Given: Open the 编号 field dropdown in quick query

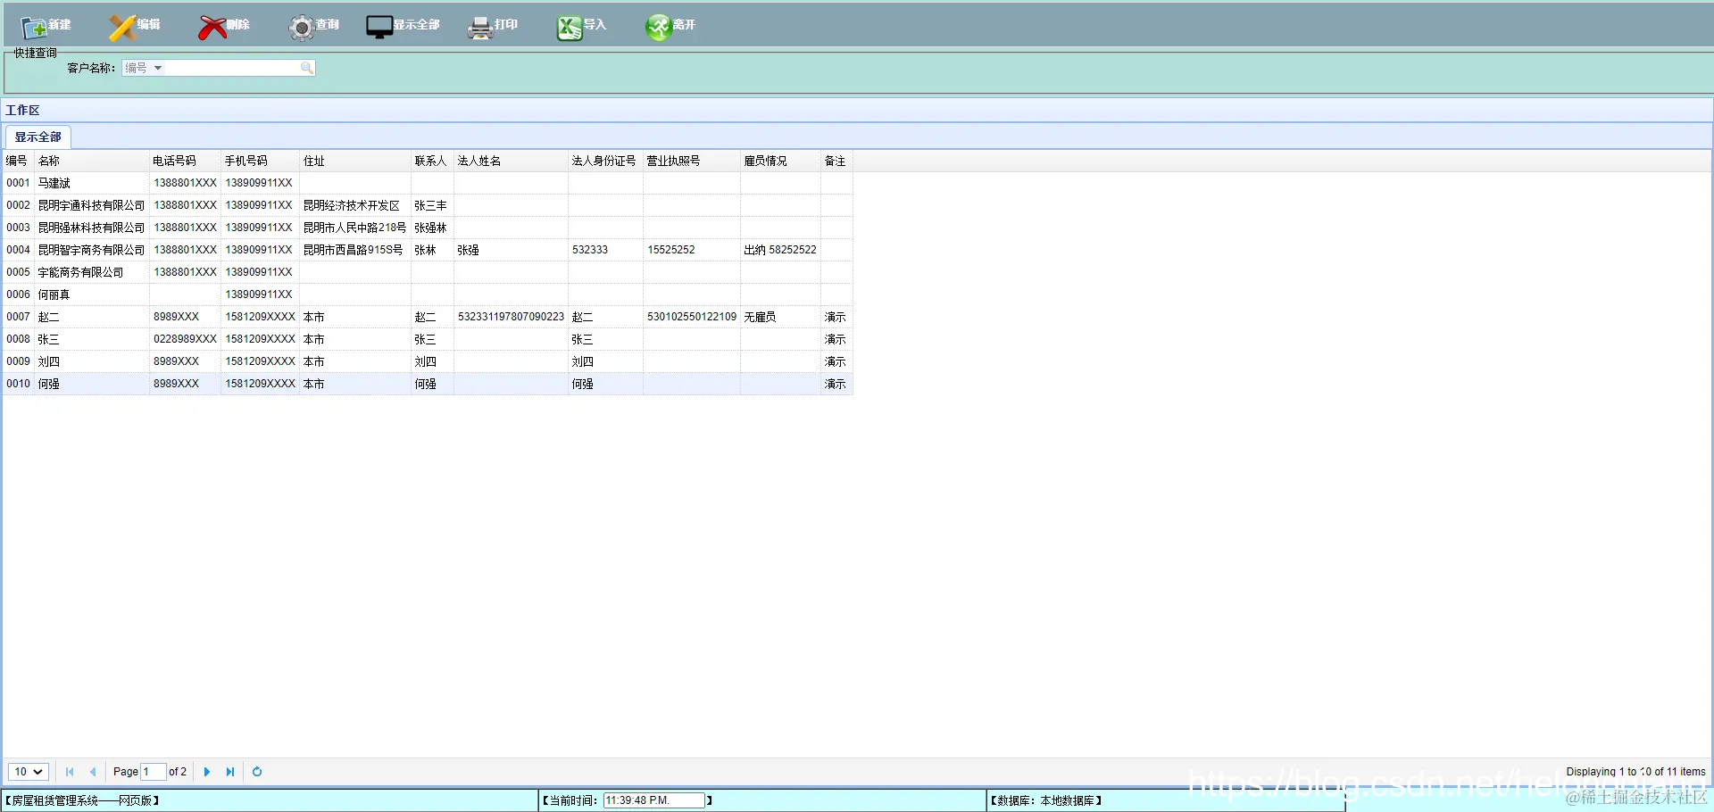Looking at the screenshot, I should point(144,68).
